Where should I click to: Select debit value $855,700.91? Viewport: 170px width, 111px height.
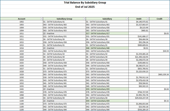point(139,69)
